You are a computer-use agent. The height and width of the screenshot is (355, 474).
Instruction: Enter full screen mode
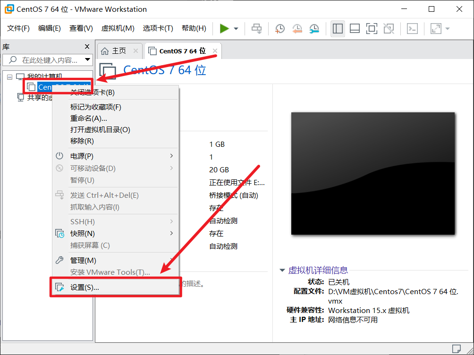pyautogui.click(x=436, y=28)
